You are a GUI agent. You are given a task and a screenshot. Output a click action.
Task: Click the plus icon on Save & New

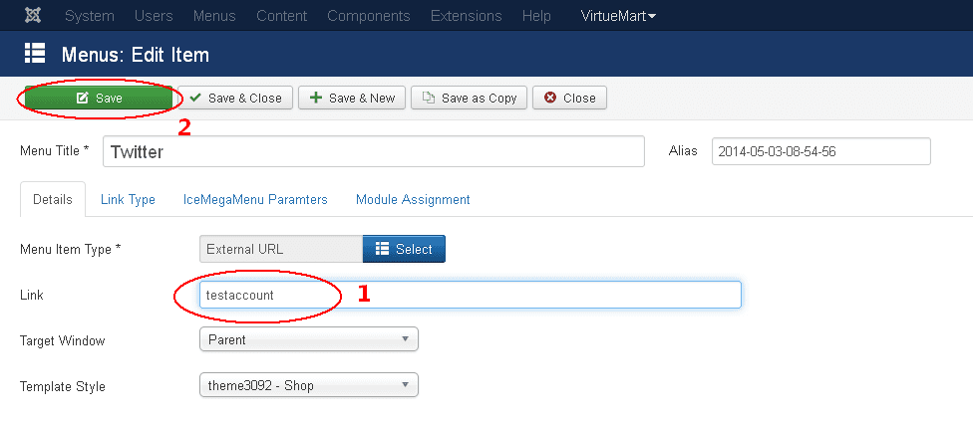click(316, 98)
